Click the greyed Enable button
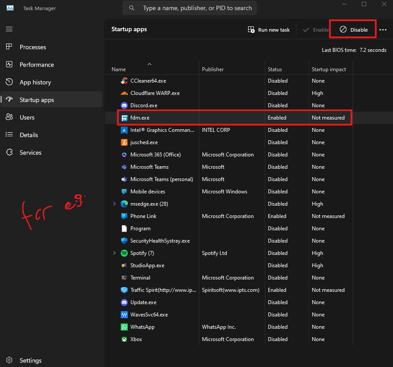The image size is (393, 367). click(x=316, y=29)
